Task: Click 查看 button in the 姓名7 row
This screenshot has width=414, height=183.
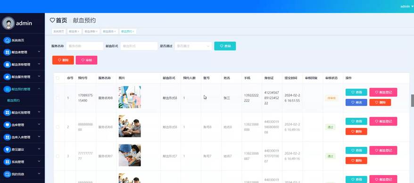Action: 356,151
